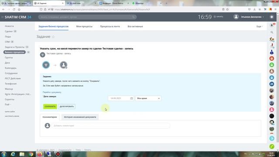Expand the Ещё menu at top right
The width and height of the screenshot is (279, 157).
(259, 26)
